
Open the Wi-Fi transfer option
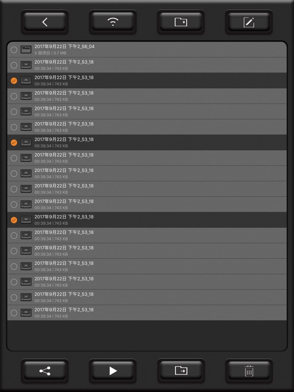(113, 22)
